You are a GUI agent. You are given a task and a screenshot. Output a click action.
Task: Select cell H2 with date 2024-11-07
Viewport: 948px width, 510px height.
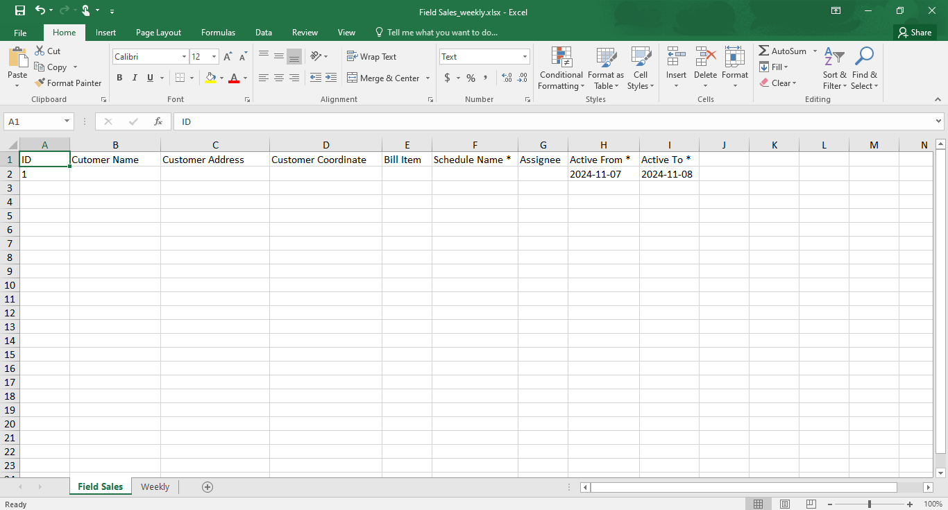[603, 174]
